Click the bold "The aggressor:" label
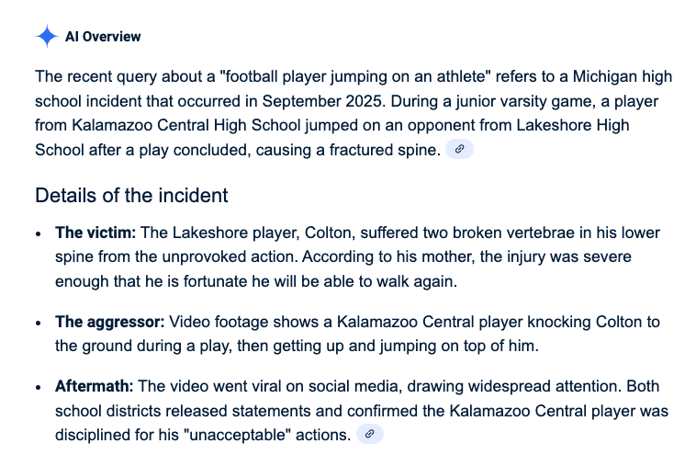This screenshot has width=696, height=455. point(109,321)
